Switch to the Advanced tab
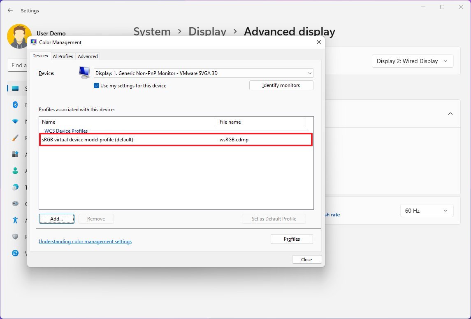Screen dimensions: 471x319 [88, 56]
